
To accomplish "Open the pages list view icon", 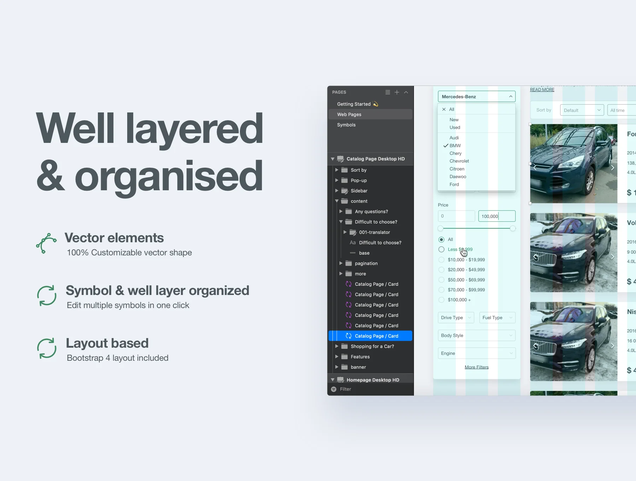I will pos(388,92).
